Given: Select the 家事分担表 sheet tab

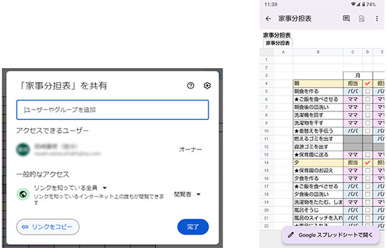Looking at the screenshot, I should tap(277, 43).
